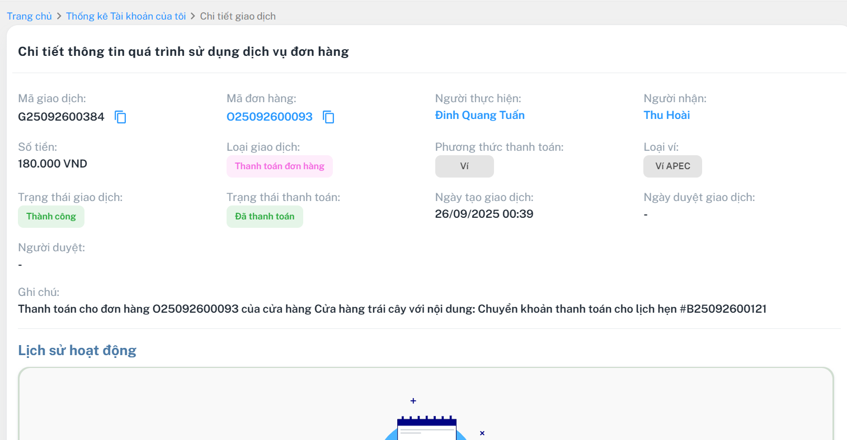The height and width of the screenshot is (440, 847).
Task: Copy the transaction code G25092600384
Action: click(x=120, y=117)
